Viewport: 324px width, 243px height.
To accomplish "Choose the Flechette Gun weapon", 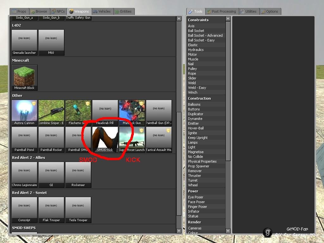I will (78, 113).
